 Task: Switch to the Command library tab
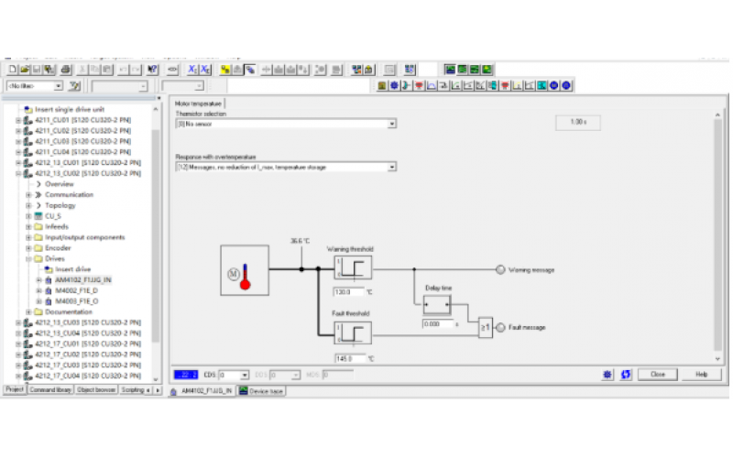(x=49, y=389)
